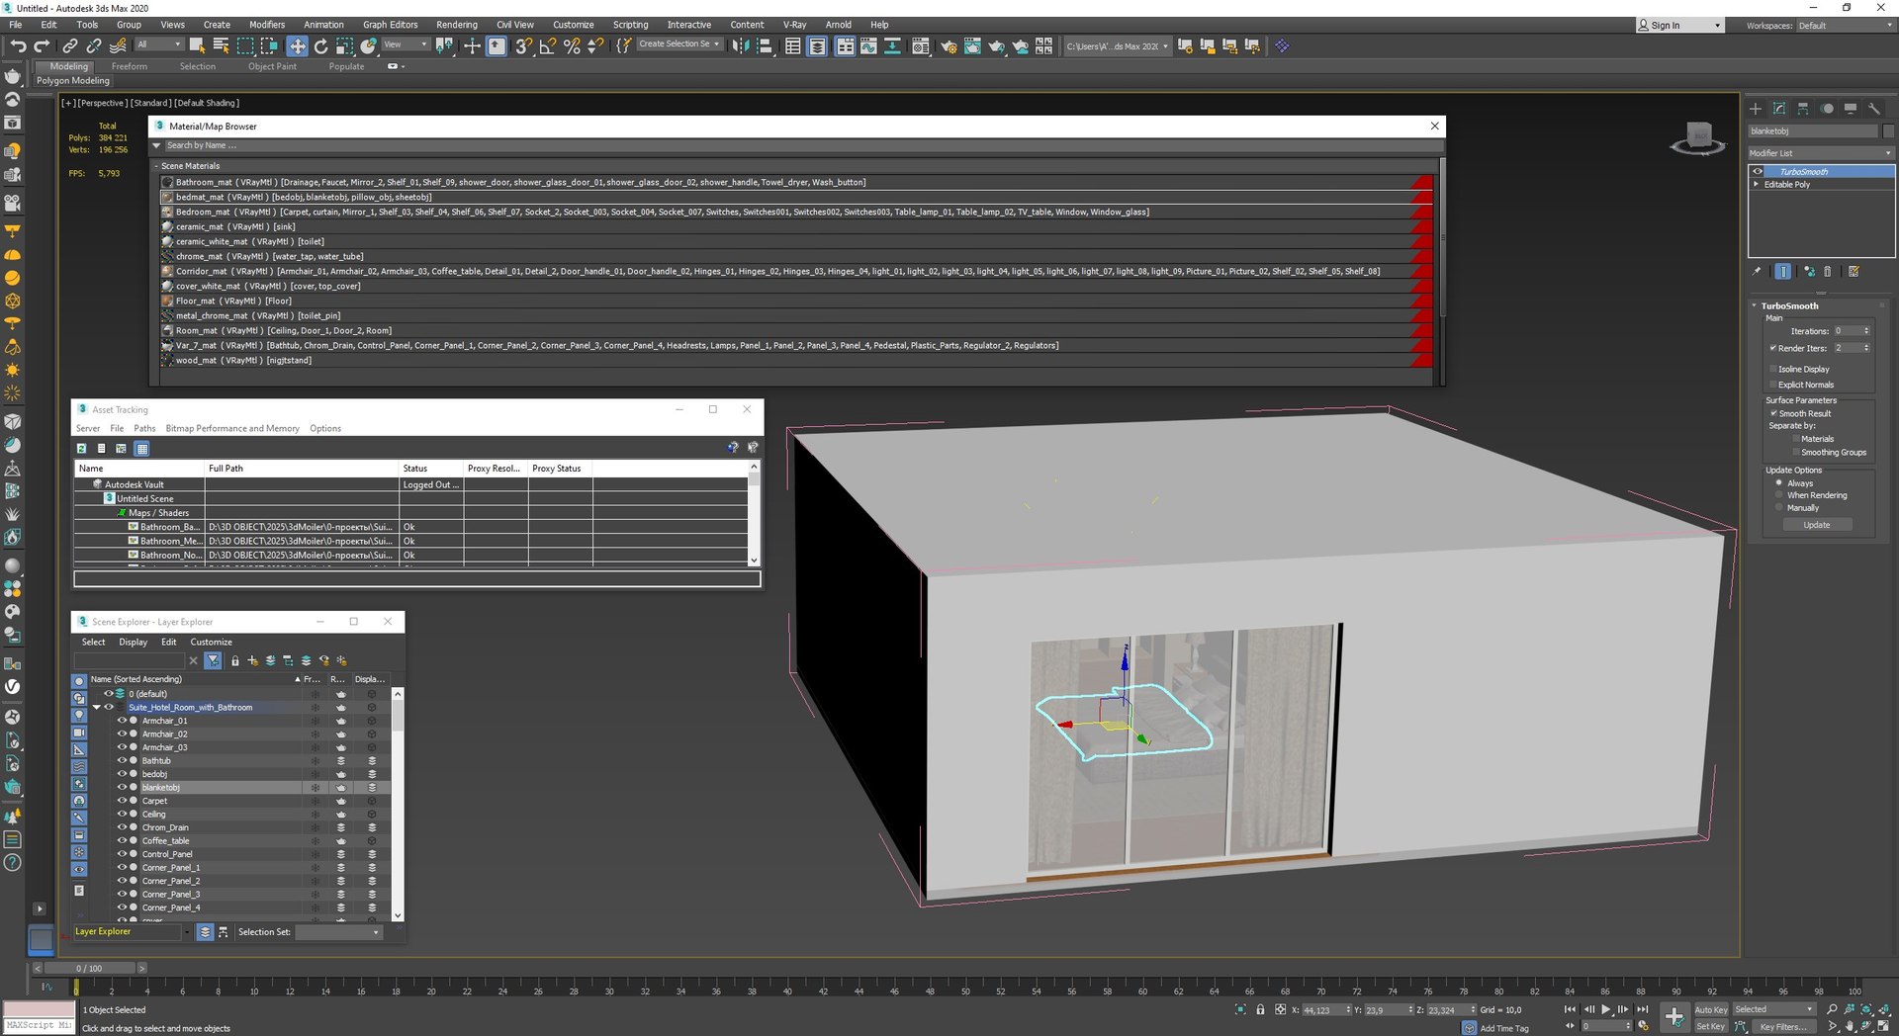
Task: Select the Manually update radio option
Action: pyautogui.click(x=1779, y=508)
